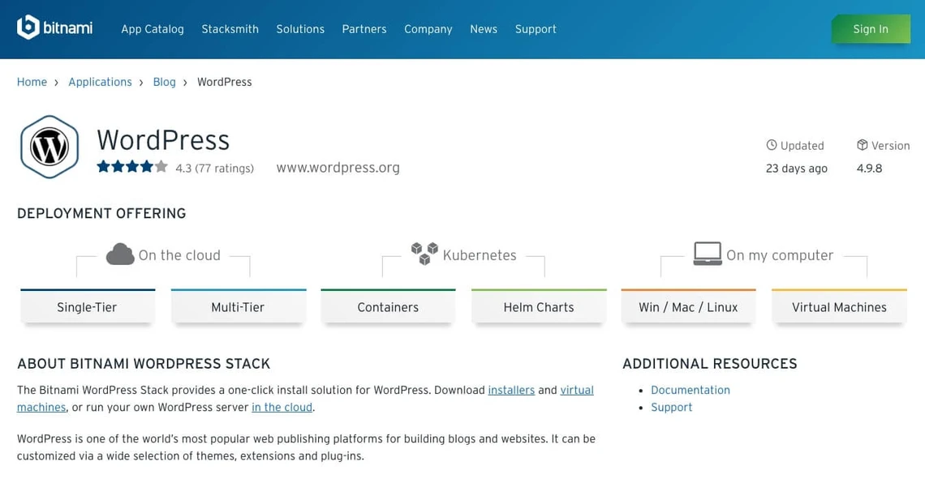The image size is (925, 479).
Task: Select the Single-Tier deployment option
Action: pyautogui.click(x=88, y=307)
